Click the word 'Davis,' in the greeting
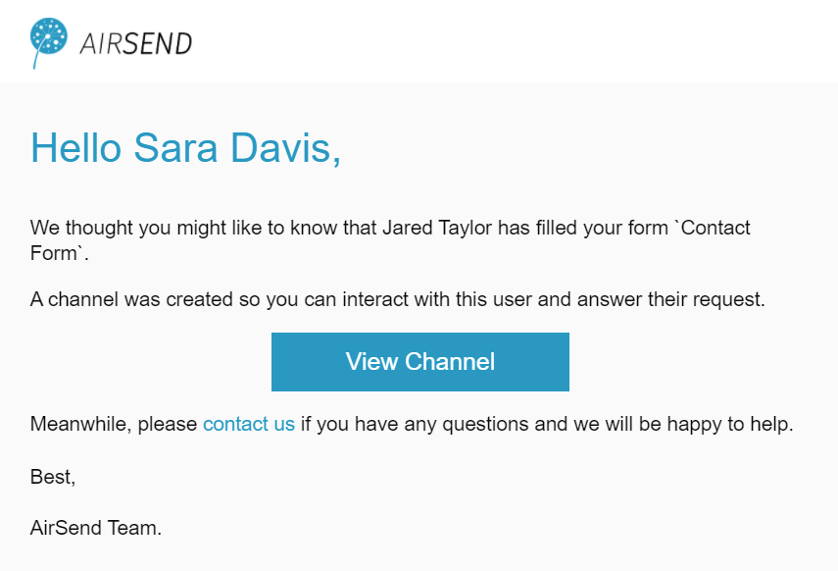 285,148
